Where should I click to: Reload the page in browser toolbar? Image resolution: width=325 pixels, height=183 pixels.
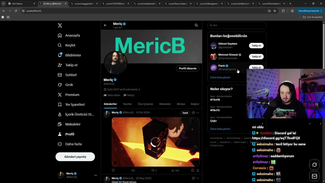click(x=16, y=11)
